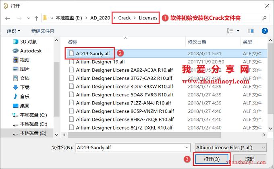The width and height of the screenshot is (274, 169).
Task: Select License 2A92-AC3A R10.alf file
Action: point(124,70)
